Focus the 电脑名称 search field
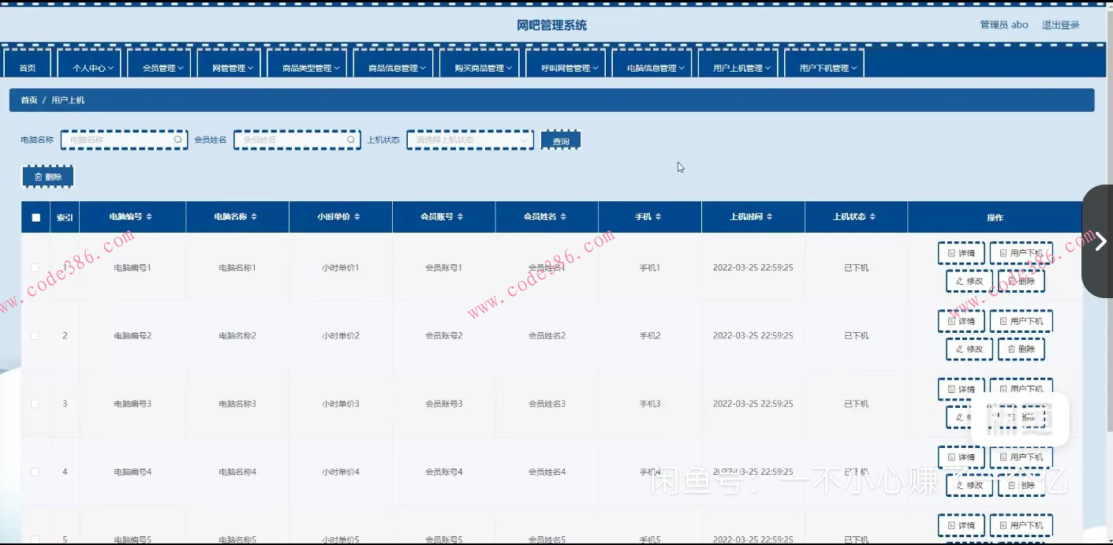The height and width of the screenshot is (545, 1113). tap(124, 140)
